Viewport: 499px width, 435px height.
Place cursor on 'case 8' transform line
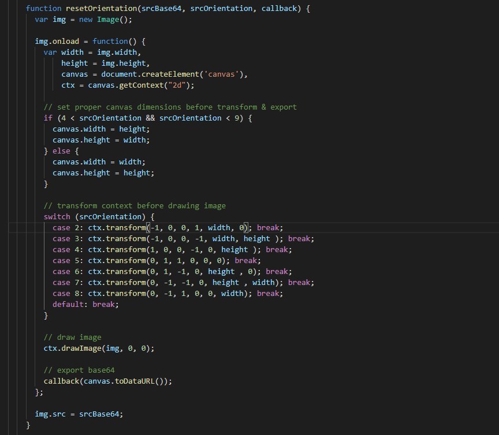[167, 294]
